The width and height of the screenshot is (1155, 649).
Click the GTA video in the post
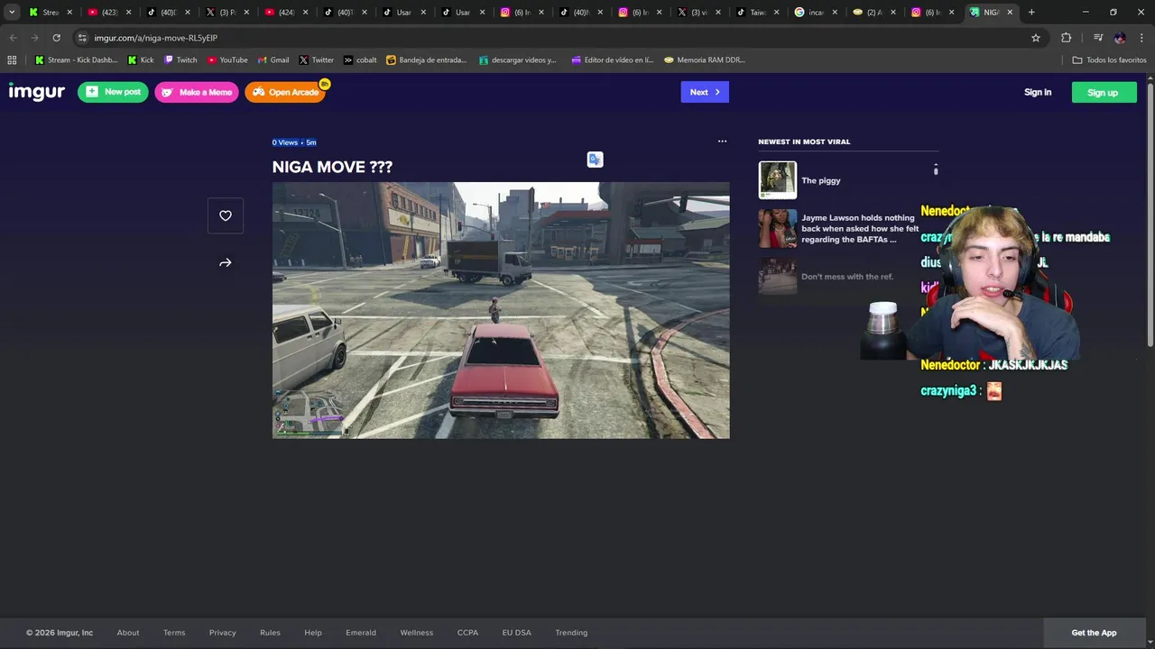click(x=501, y=310)
